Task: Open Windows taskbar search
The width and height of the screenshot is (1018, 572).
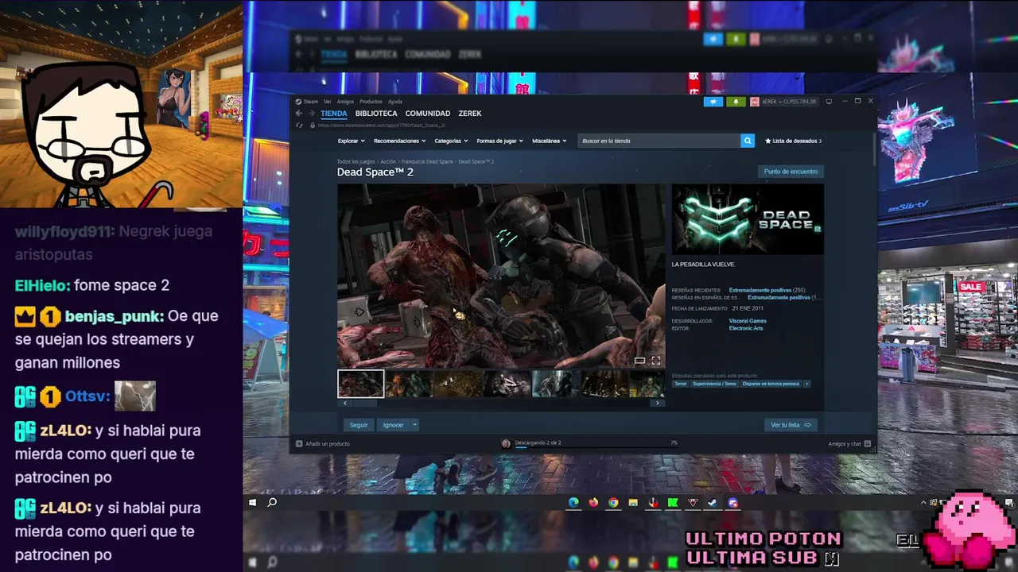Action: tap(272, 503)
